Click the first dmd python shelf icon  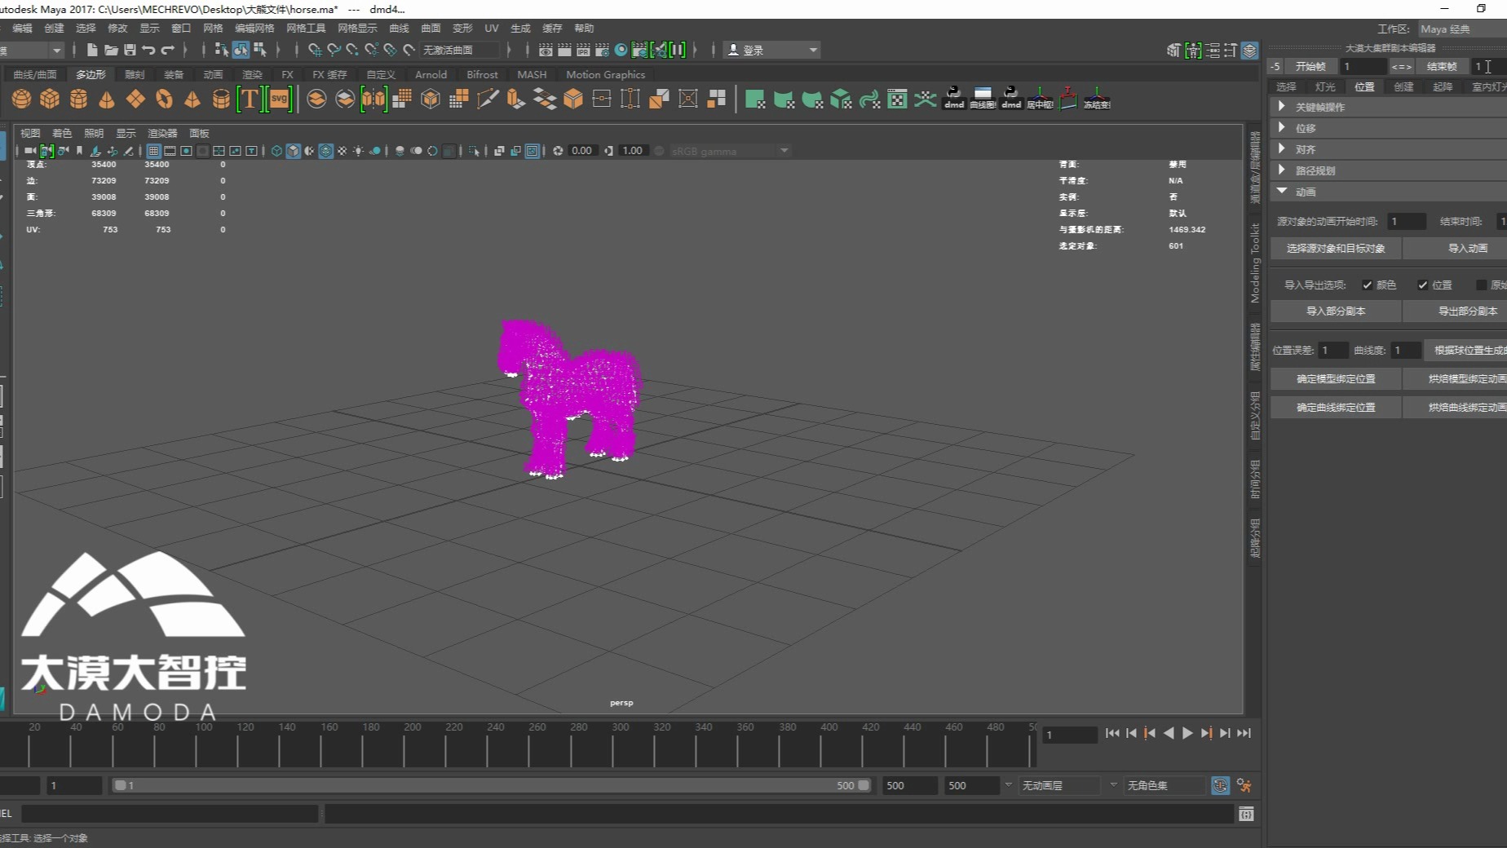[954, 99]
